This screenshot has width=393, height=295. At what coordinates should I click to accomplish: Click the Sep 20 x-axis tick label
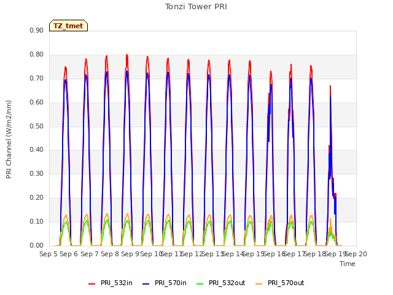(x=356, y=254)
